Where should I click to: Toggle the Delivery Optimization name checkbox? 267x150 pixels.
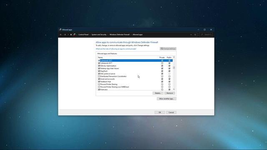(99, 66)
